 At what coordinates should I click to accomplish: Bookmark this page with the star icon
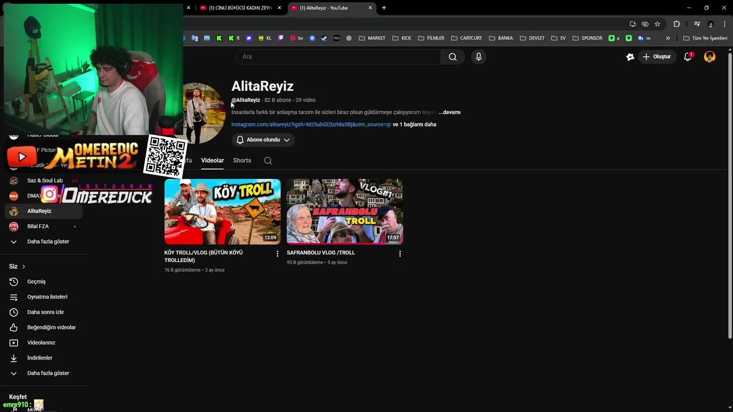[657, 24]
